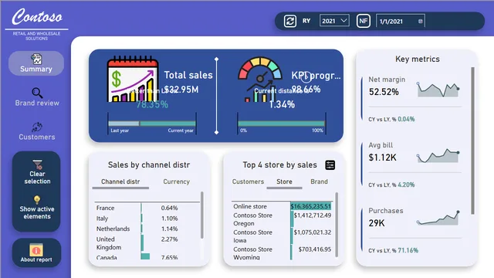Click the Show active elements lightbulb icon

[37, 200]
